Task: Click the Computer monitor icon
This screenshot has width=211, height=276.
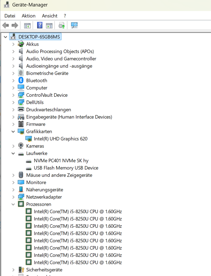Action: pos(21,88)
